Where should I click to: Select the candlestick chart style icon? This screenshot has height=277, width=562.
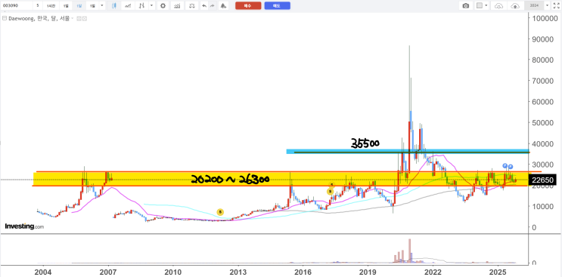[x=113, y=6]
